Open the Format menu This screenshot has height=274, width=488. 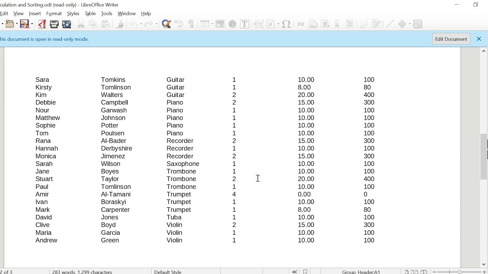pos(54,13)
